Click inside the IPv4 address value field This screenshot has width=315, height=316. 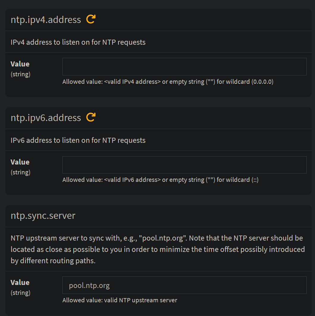pyautogui.click(x=184, y=66)
